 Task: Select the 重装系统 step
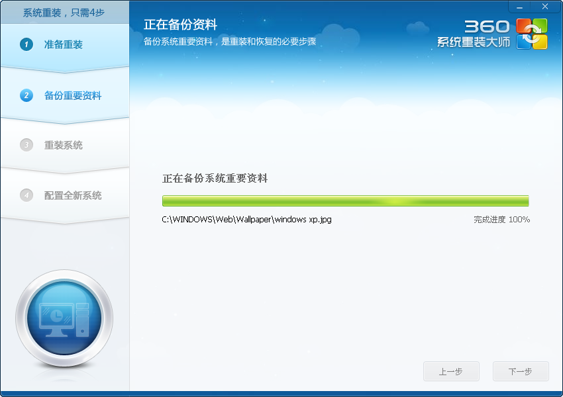click(64, 146)
